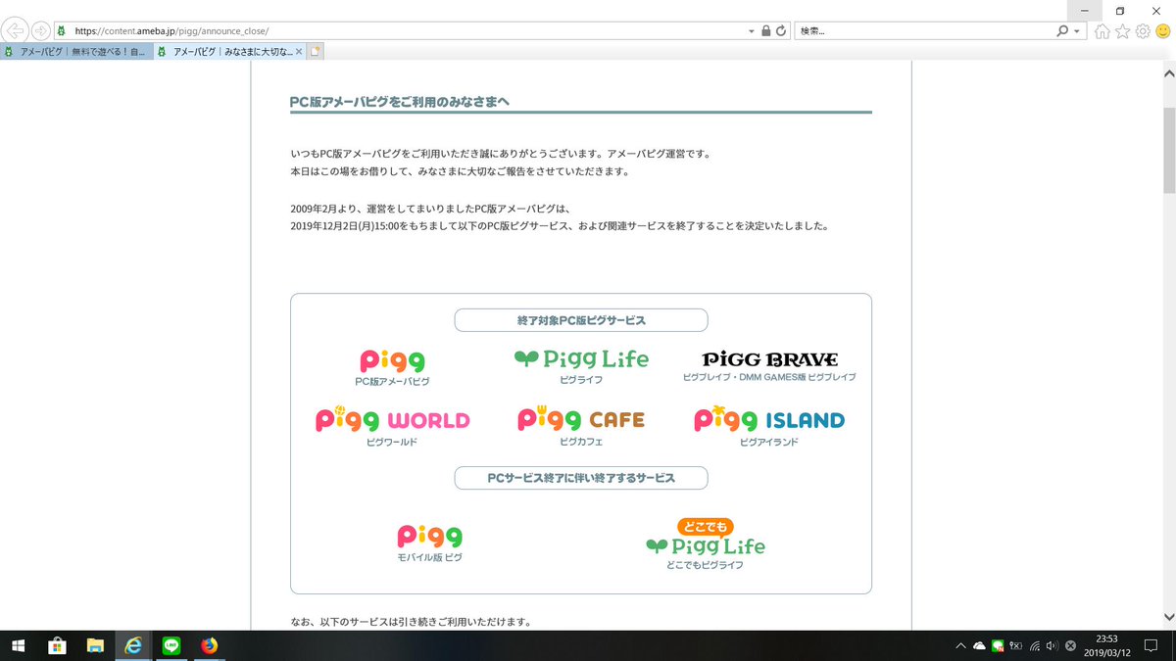Click the PCサービス終了に伴い終了するサービス label
The image size is (1176, 661).
581,478
